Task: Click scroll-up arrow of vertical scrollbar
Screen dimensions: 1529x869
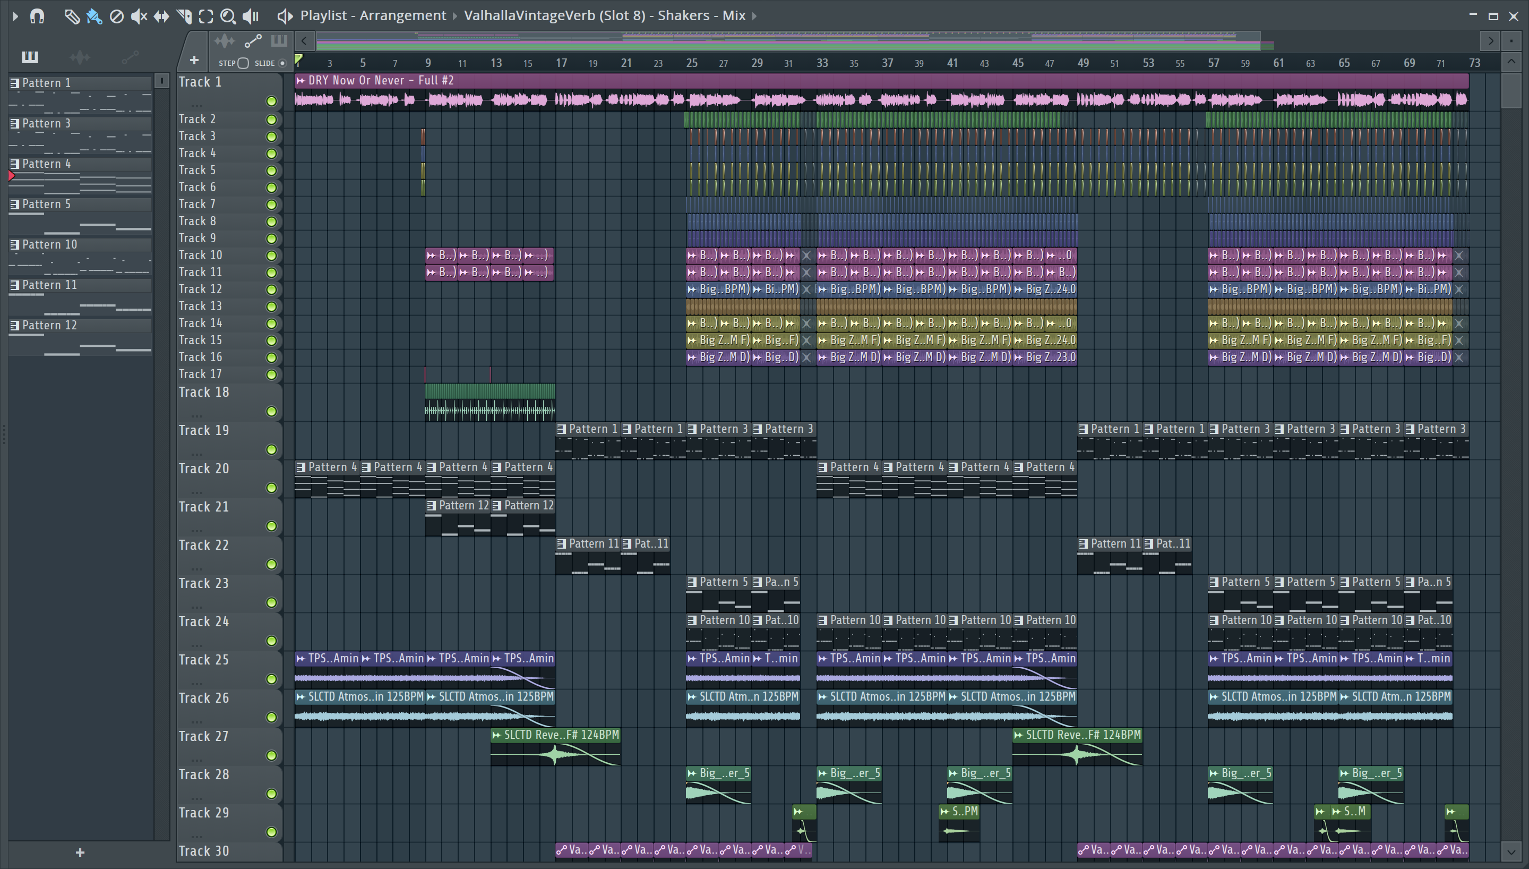Action: click(x=1511, y=62)
